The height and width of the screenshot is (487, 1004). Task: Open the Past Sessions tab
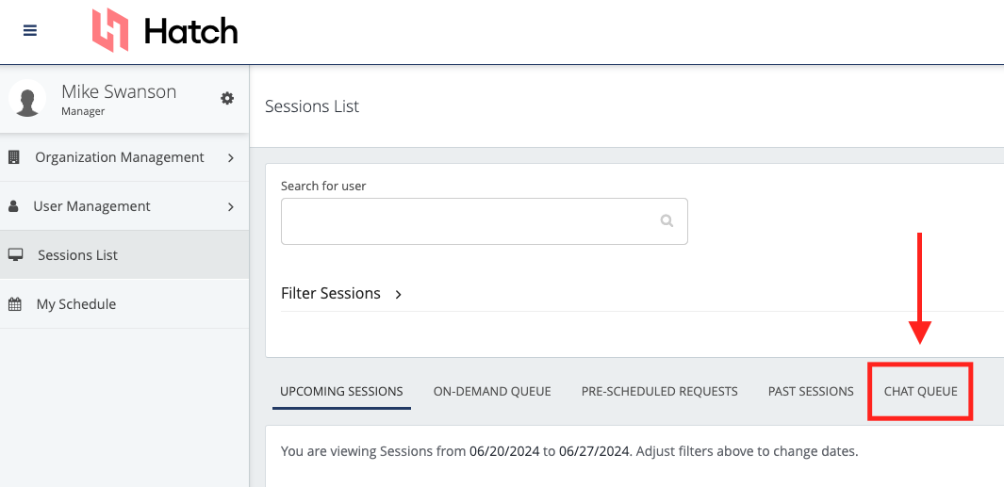click(811, 391)
